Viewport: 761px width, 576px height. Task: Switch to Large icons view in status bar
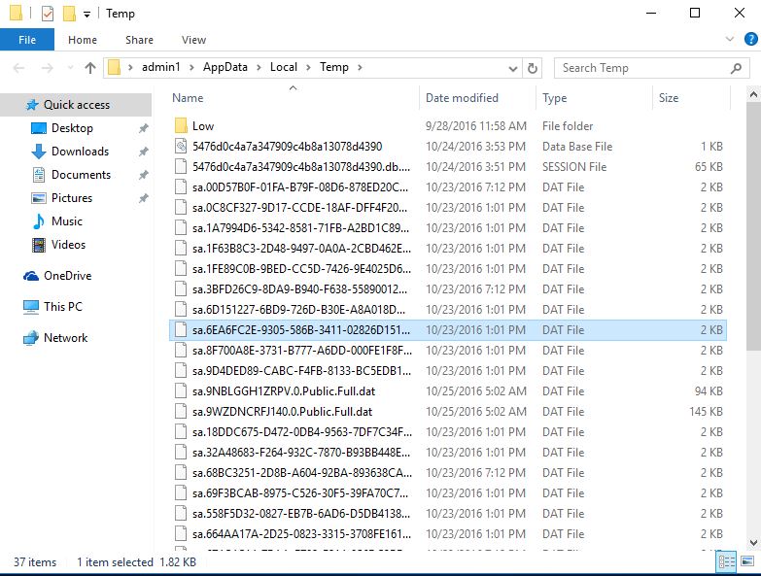point(747,561)
